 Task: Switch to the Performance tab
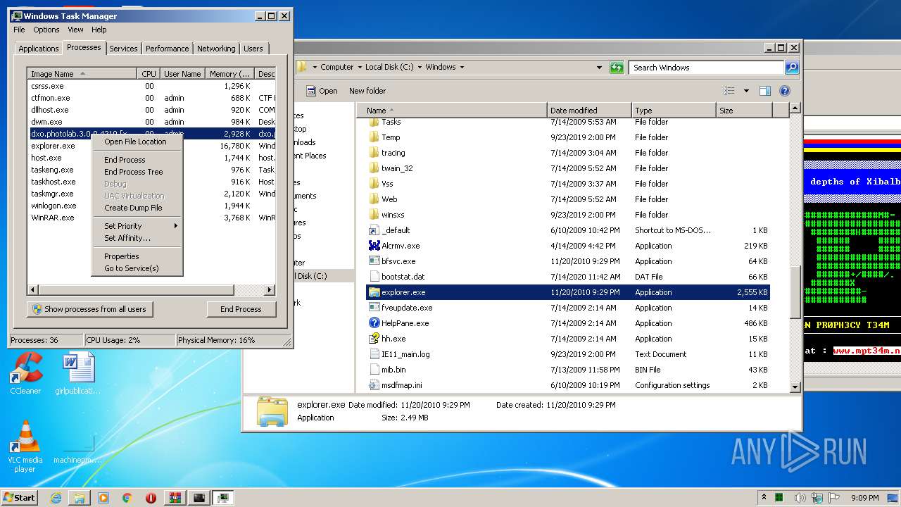click(x=168, y=49)
